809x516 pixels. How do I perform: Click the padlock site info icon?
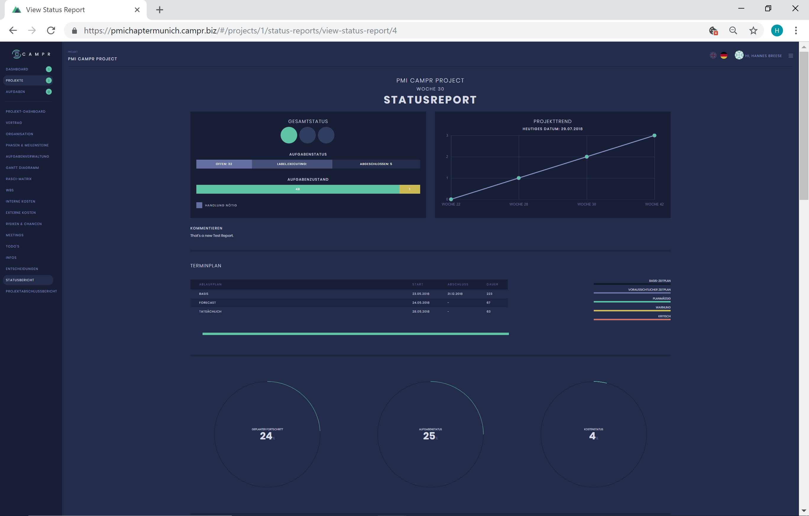click(75, 31)
